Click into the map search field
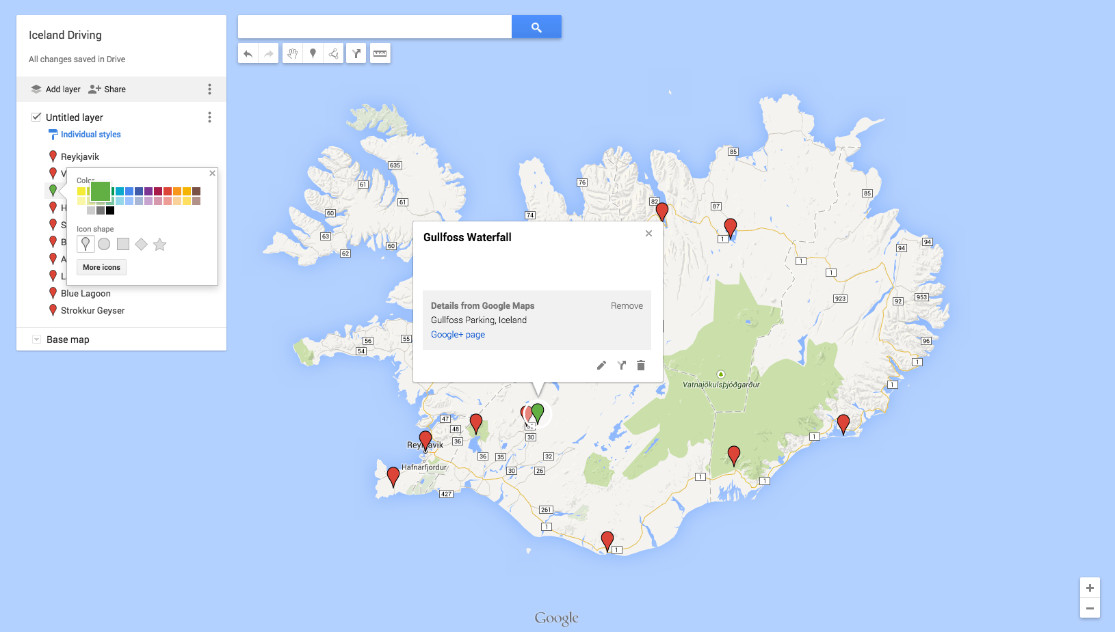The height and width of the screenshot is (632, 1115). [x=375, y=27]
